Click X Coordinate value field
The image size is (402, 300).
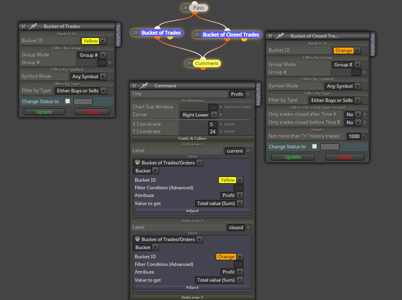213,124
